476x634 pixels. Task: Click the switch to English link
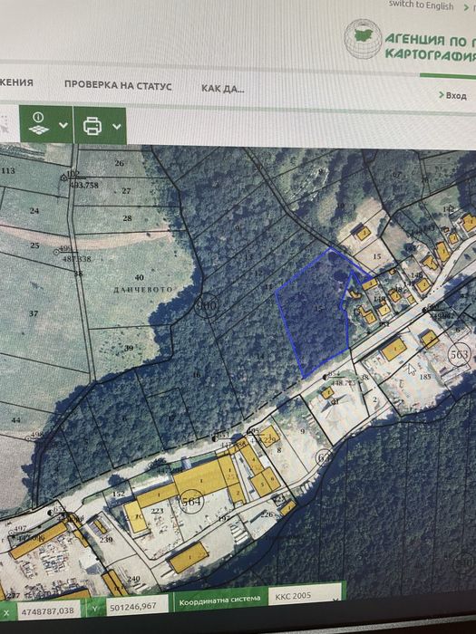421,5
